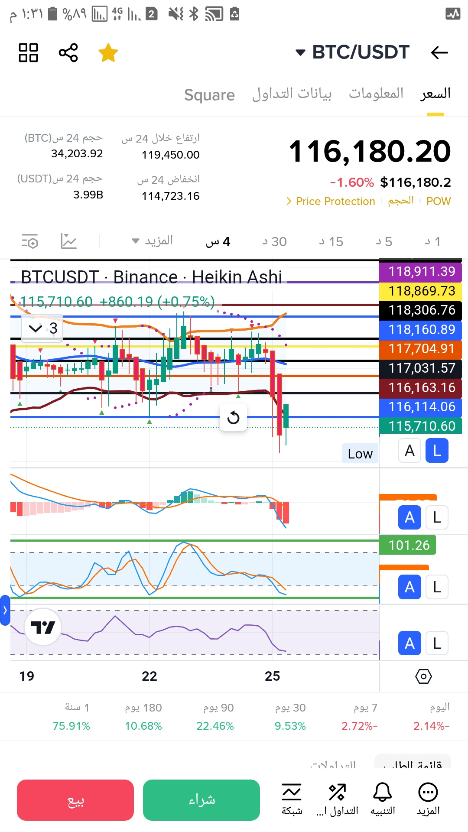Click the TradingView logo
This screenshot has height=832, width=468.
coord(43,627)
